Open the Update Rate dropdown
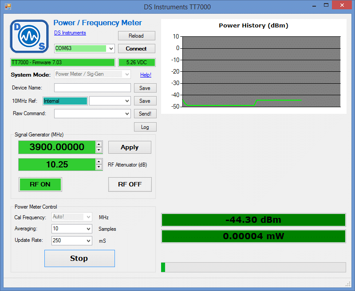Screen dimensions: 355x291 tap(88, 241)
